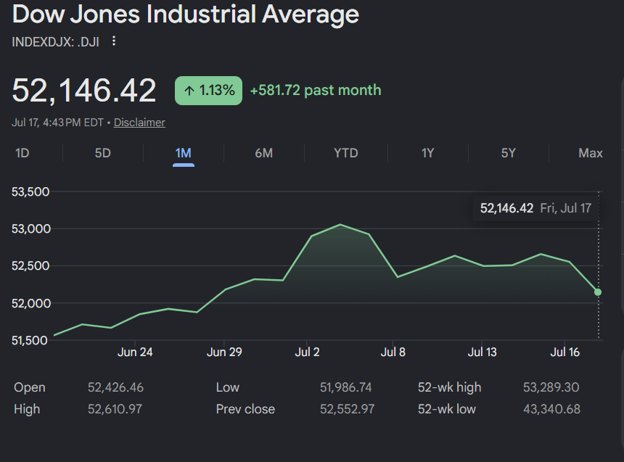Switch to the 5D time range
This screenshot has height=462, width=624.
coord(103,153)
